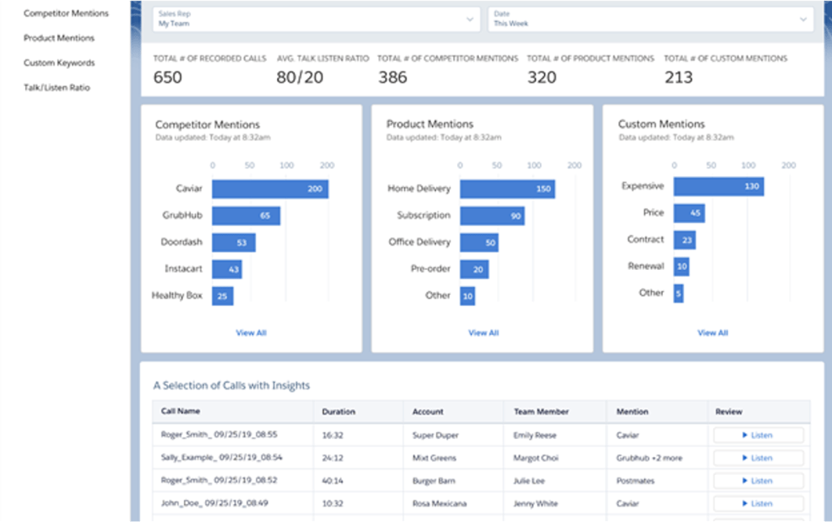Sort by the Duration column header
Viewport: 832px width, 522px height.
pyautogui.click(x=338, y=411)
